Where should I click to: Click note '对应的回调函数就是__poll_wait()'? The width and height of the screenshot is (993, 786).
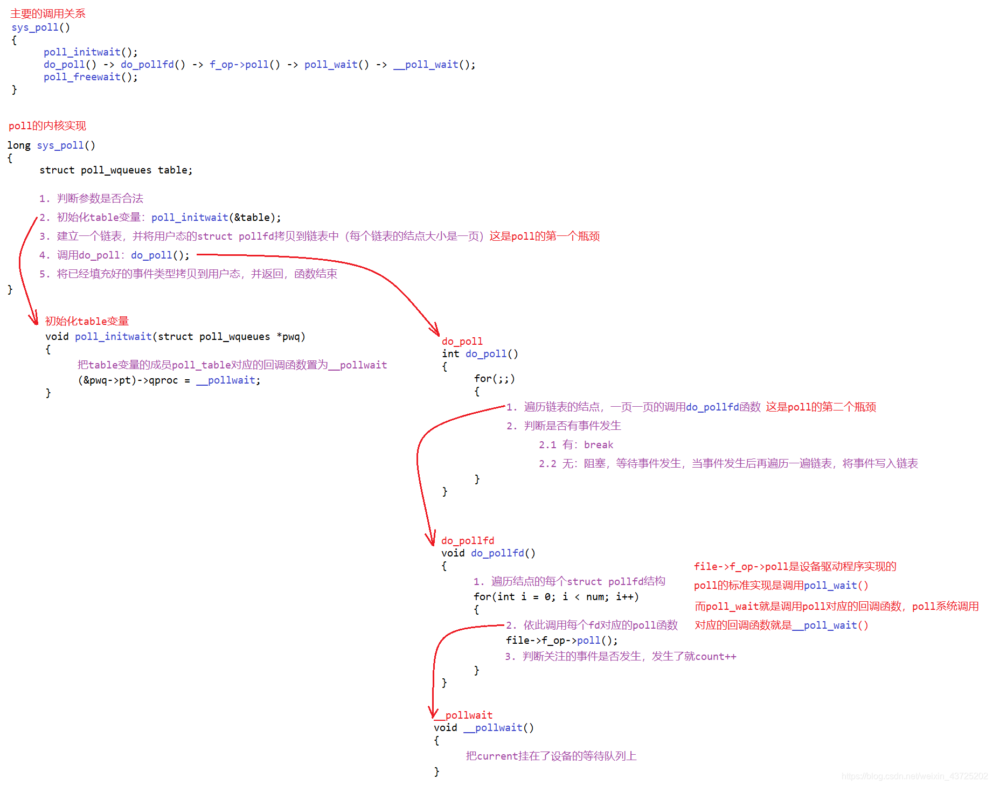(781, 625)
